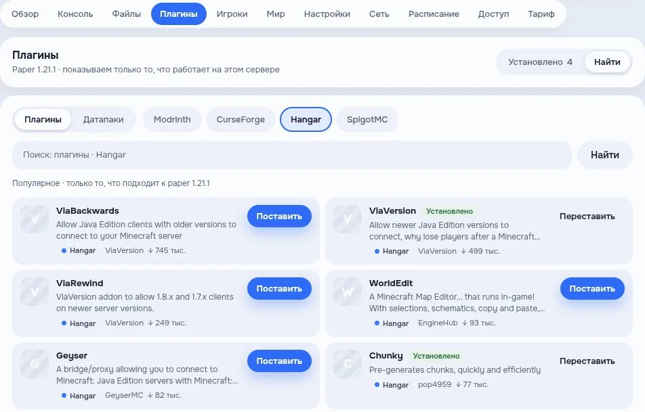This screenshot has height=412, width=645.
Task: Install WorldEdit with Поставить
Action: coord(592,288)
